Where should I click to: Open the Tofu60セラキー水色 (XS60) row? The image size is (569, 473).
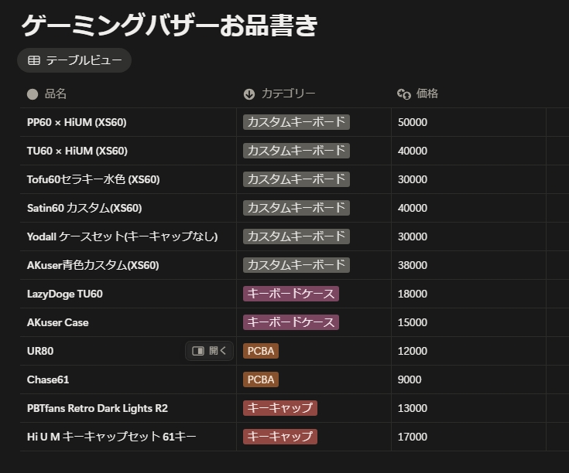coord(93,179)
